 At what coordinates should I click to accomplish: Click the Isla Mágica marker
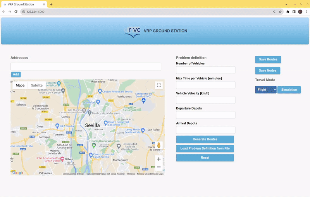tap(84, 111)
